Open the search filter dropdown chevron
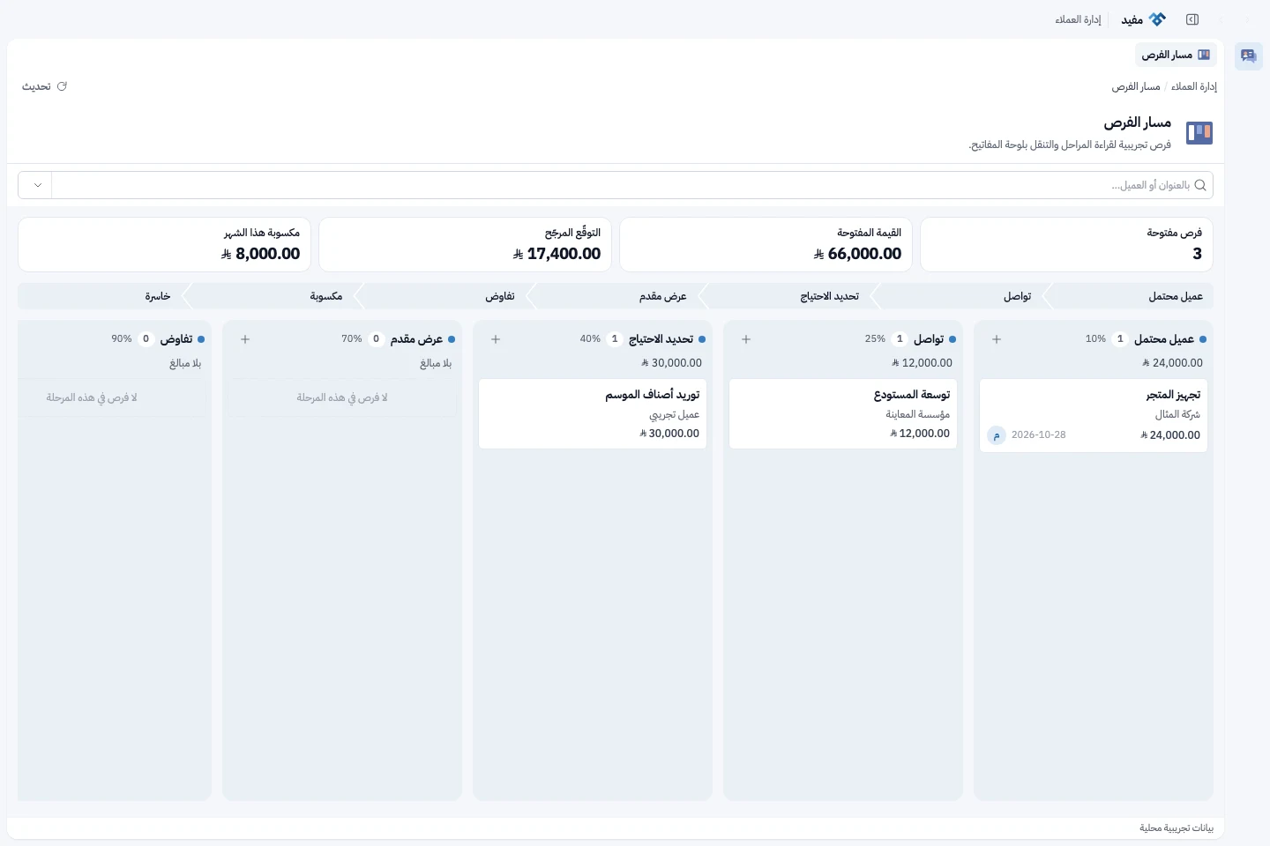1270x846 pixels. 37,185
